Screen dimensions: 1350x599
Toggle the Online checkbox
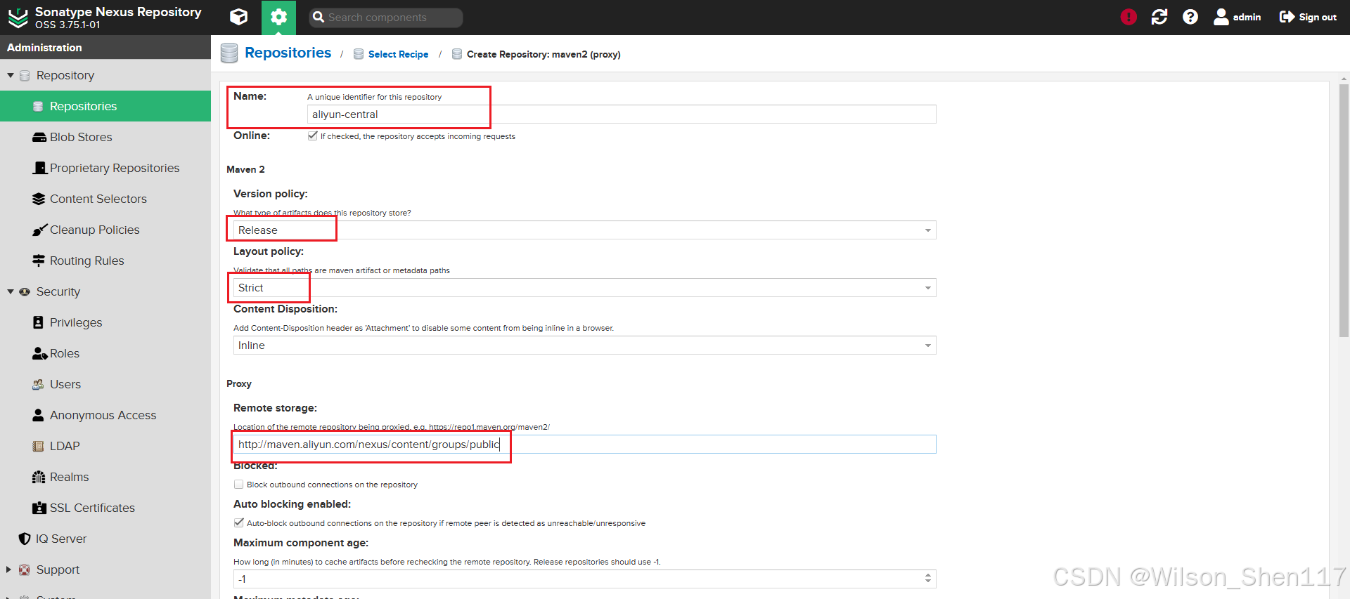312,136
